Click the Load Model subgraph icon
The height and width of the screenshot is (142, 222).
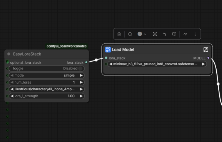(x=108, y=49)
